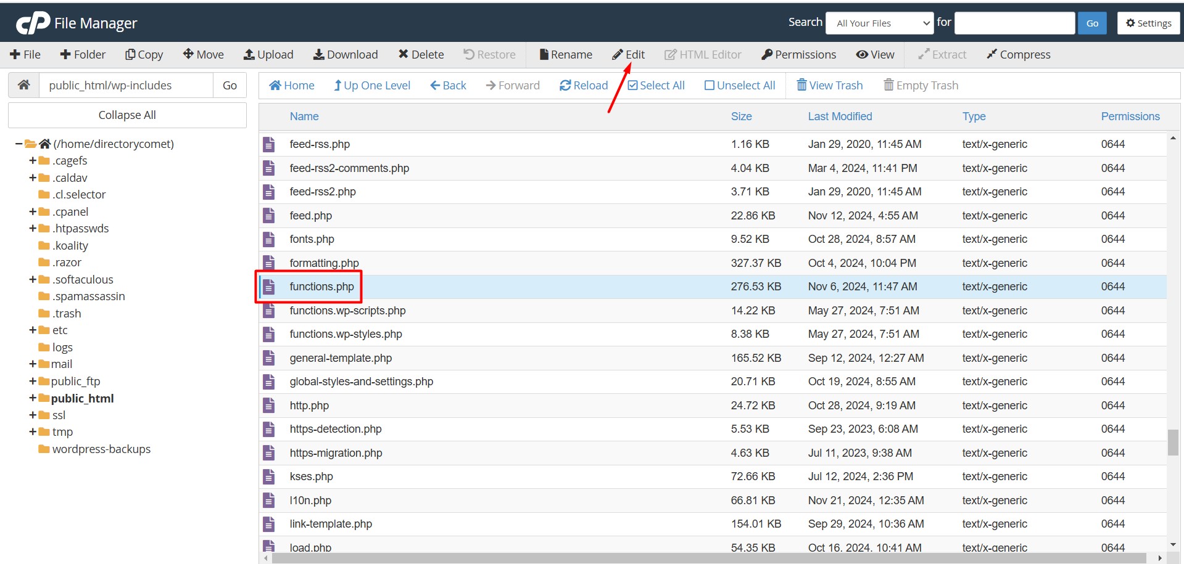Expand the .caldav folder
The height and width of the screenshot is (564, 1184).
pos(33,178)
